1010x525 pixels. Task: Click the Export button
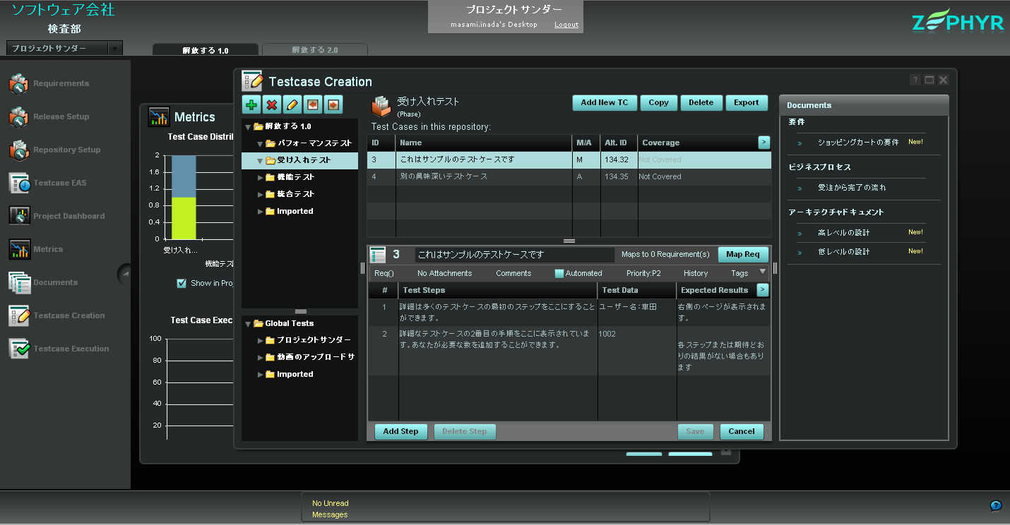[747, 103]
